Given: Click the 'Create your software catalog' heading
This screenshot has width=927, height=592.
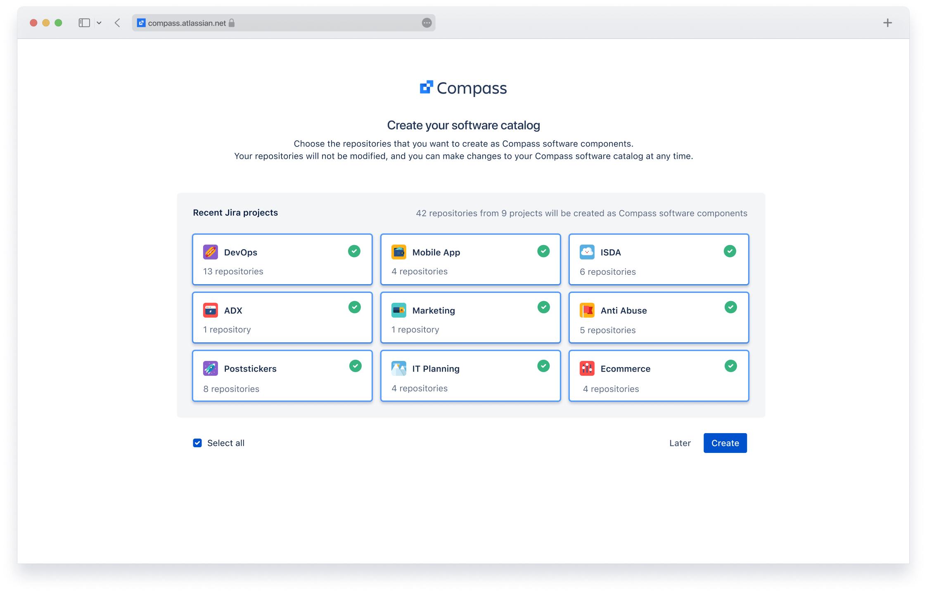Looking at the screenshot, I should click(463, 125).
